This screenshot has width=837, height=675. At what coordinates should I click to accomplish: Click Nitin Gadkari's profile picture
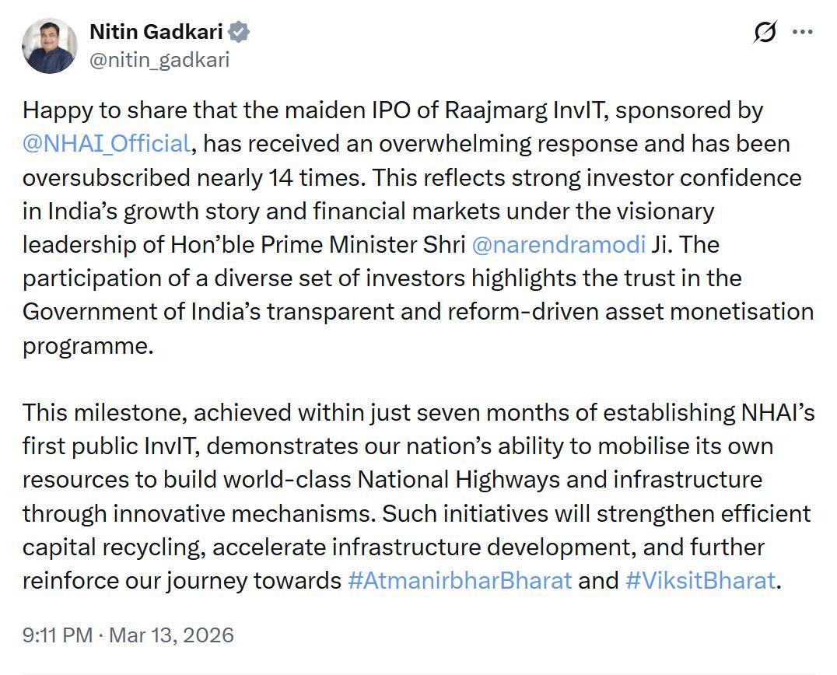click(49, 44)
